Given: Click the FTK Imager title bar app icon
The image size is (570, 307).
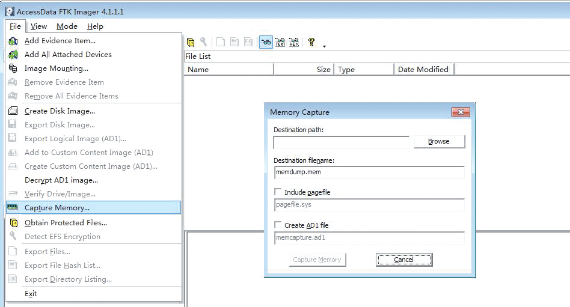Looking at the screenshot, I should (10, 11).
